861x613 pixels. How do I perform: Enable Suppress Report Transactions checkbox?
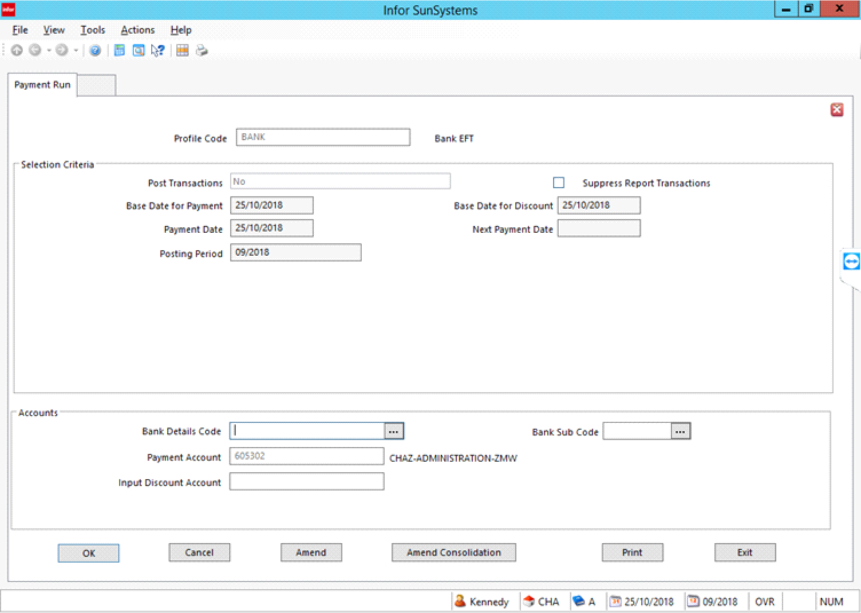[558, 183]
